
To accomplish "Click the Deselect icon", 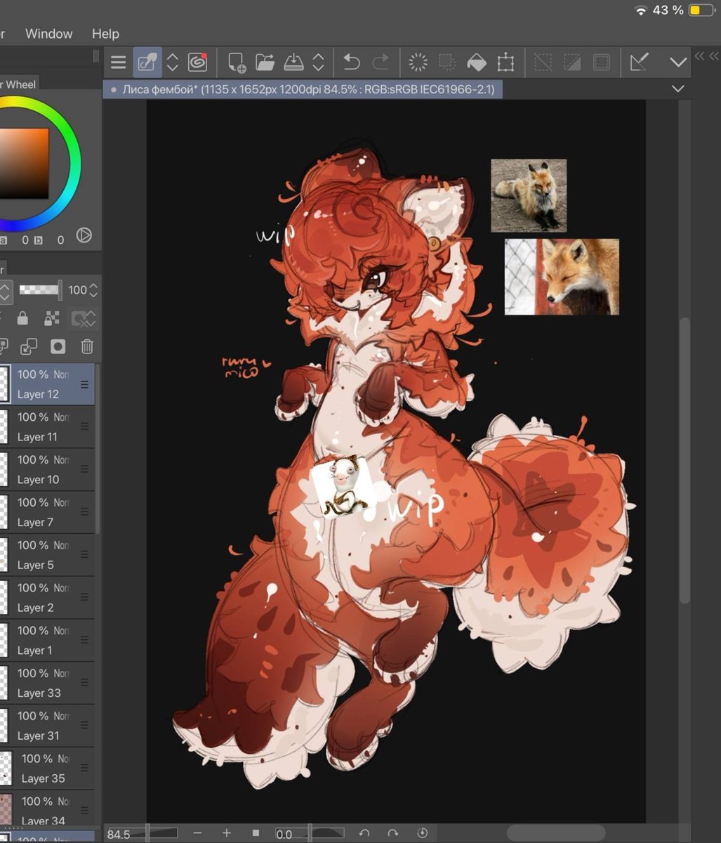I will [x=543, y=63].
